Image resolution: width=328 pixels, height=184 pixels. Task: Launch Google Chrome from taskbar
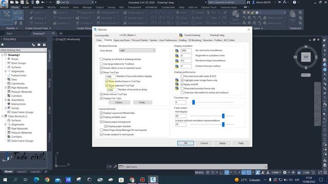click(x=47, y=179)
